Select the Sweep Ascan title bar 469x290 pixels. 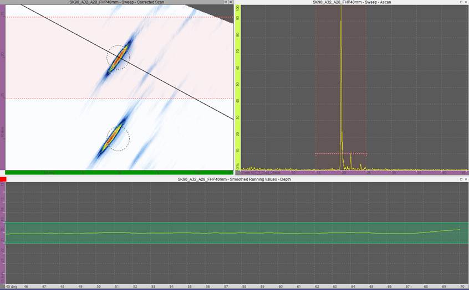(x=348, y=2)
